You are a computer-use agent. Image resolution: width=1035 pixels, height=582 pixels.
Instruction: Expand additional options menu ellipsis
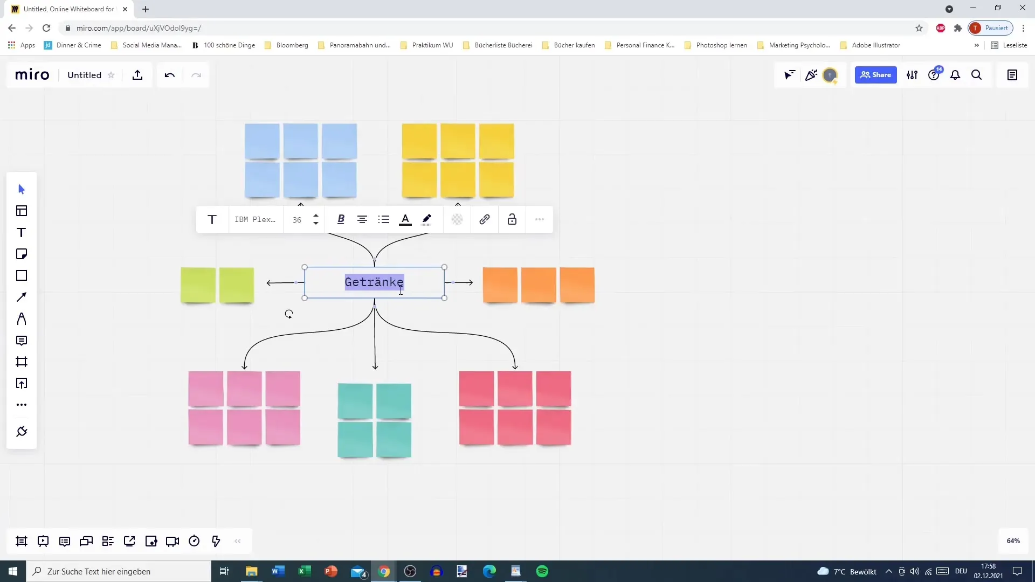[540, 219]
